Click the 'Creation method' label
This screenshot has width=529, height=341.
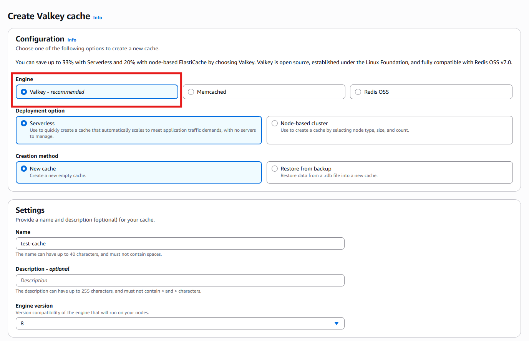pyautogui.click(x=37, y=156)
